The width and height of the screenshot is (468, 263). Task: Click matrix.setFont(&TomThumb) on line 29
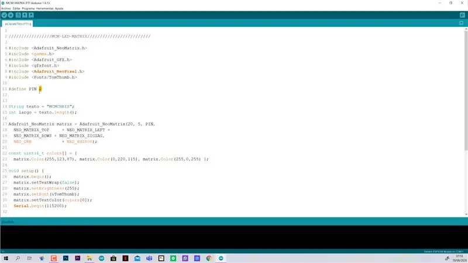point(46,194)
